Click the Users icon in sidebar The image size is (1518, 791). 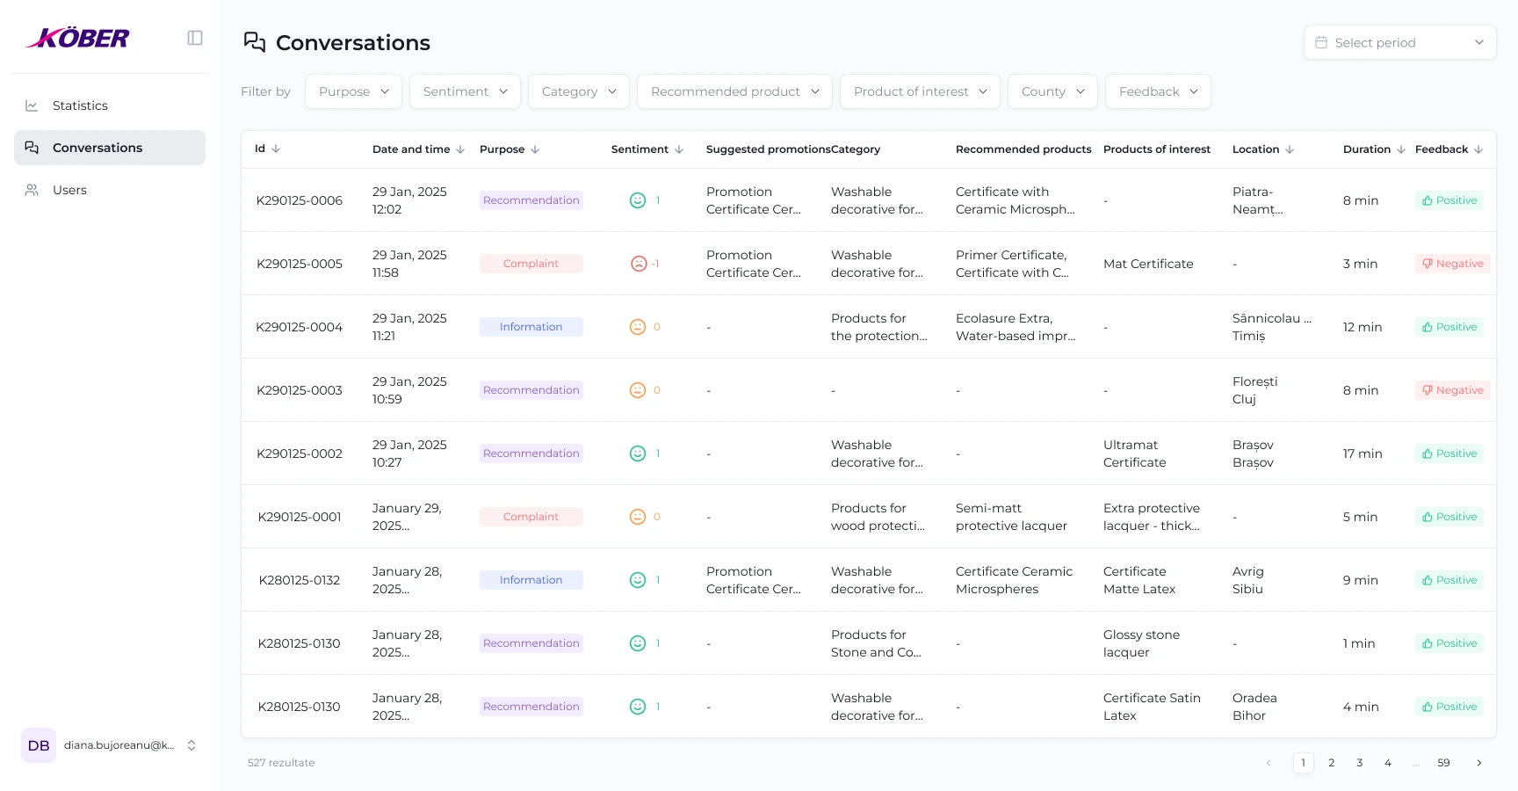(32, 190)
